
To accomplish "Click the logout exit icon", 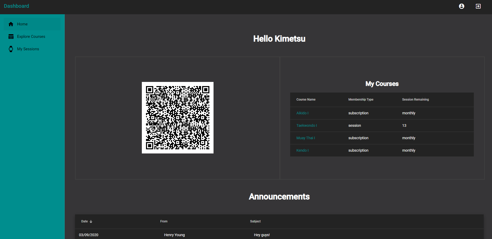I will [x=478, y=6].
